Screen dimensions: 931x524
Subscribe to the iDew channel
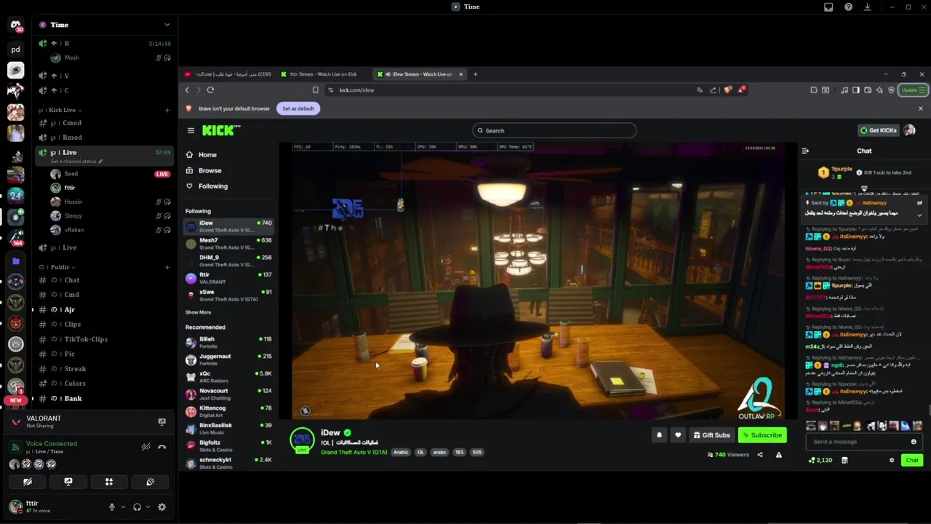(762, 435)
